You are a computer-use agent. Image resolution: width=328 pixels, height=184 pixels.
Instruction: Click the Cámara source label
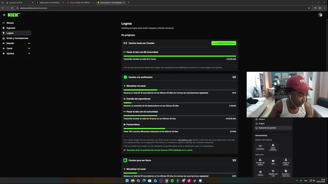click(262, 119)
